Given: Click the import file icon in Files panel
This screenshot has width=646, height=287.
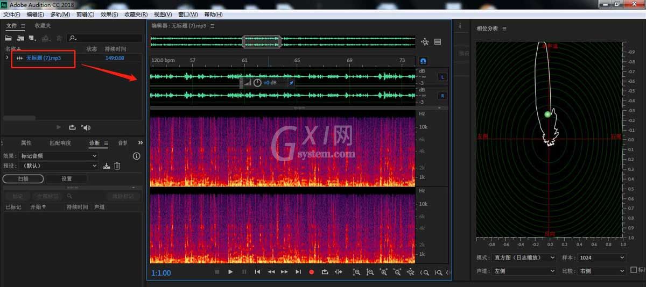Looking at the screenshot, I should pos(20,38).
